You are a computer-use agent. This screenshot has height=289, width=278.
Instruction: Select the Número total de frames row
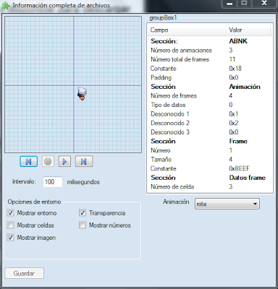[x=210, y=59]
